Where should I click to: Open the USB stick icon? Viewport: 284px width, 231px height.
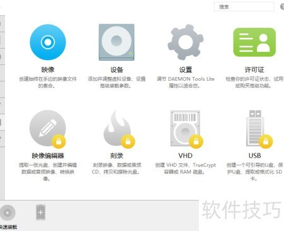pyautogui.click(x=255, y=128)
